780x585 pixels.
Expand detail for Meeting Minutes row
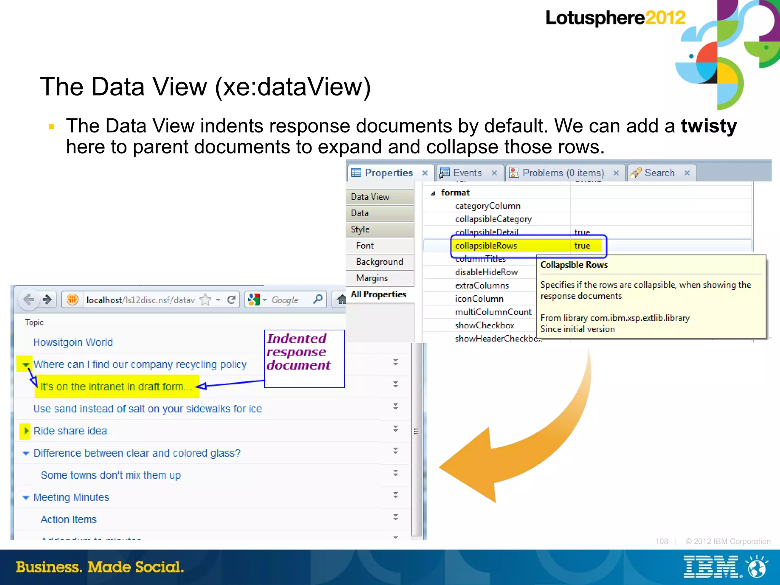coord(396,495)
